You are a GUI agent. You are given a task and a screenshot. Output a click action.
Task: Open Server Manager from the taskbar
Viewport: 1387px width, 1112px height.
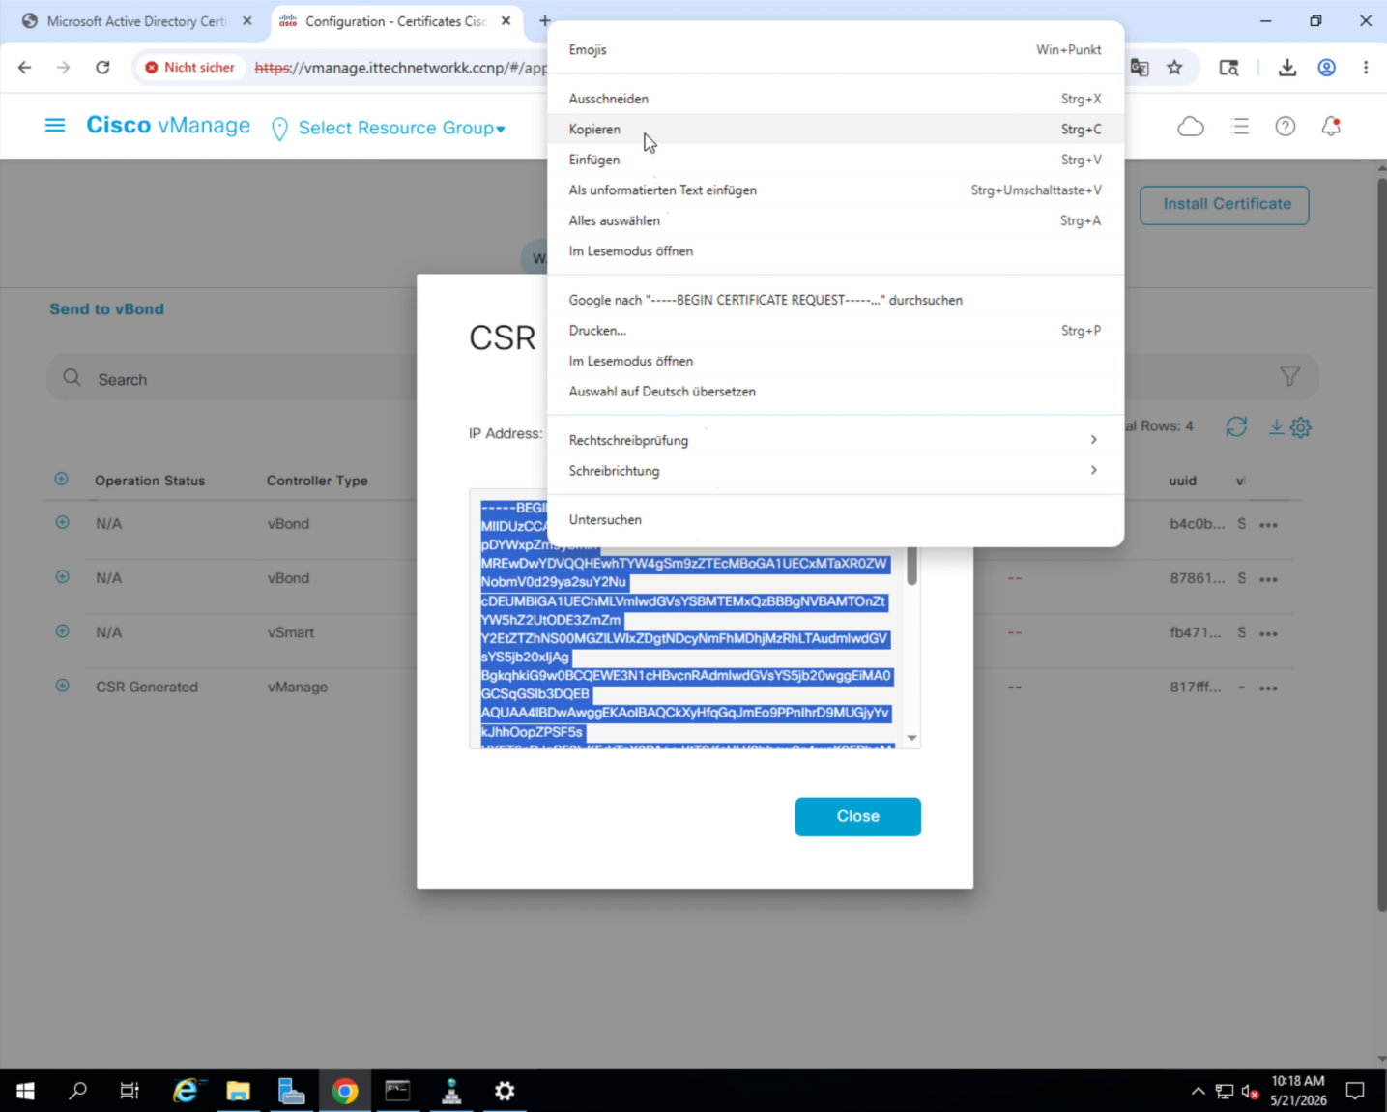click(x=291, y=1091)
